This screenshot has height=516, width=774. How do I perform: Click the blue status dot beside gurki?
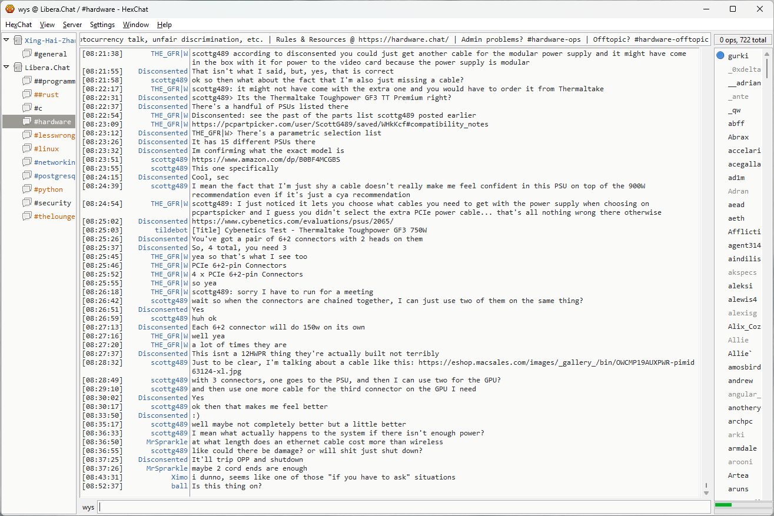pyautogui.click(x=720, y=56)
